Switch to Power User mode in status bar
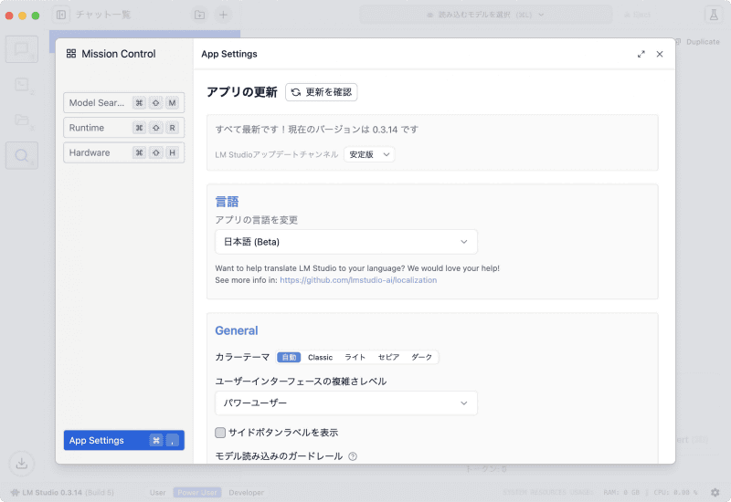Screen dimensions: 731x502 197,492
